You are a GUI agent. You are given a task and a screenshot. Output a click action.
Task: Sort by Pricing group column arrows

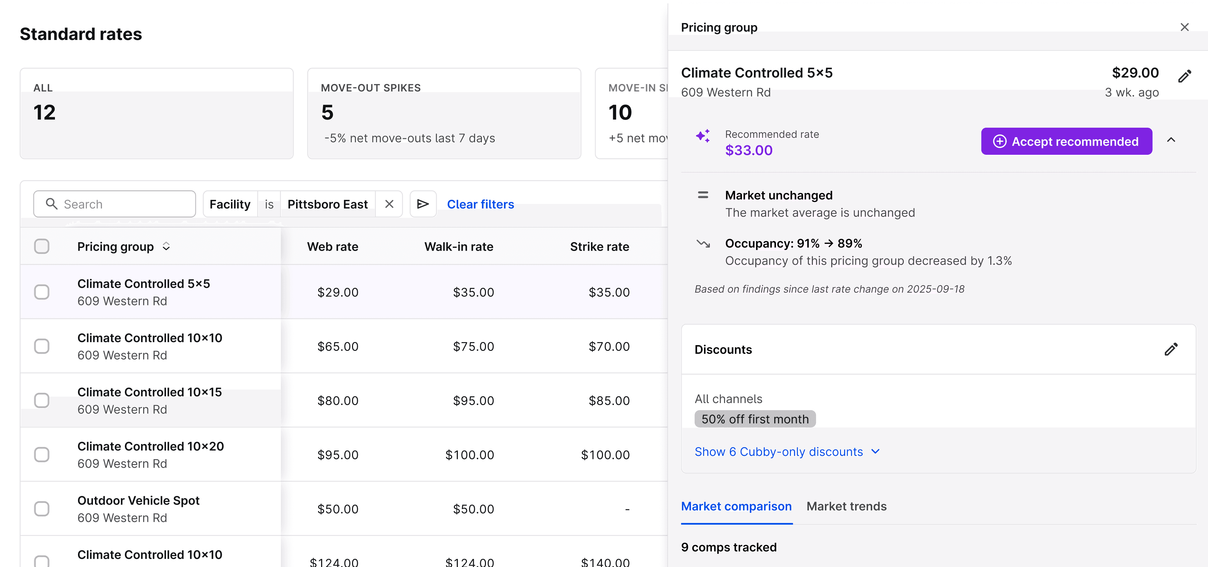click(166, 246)
